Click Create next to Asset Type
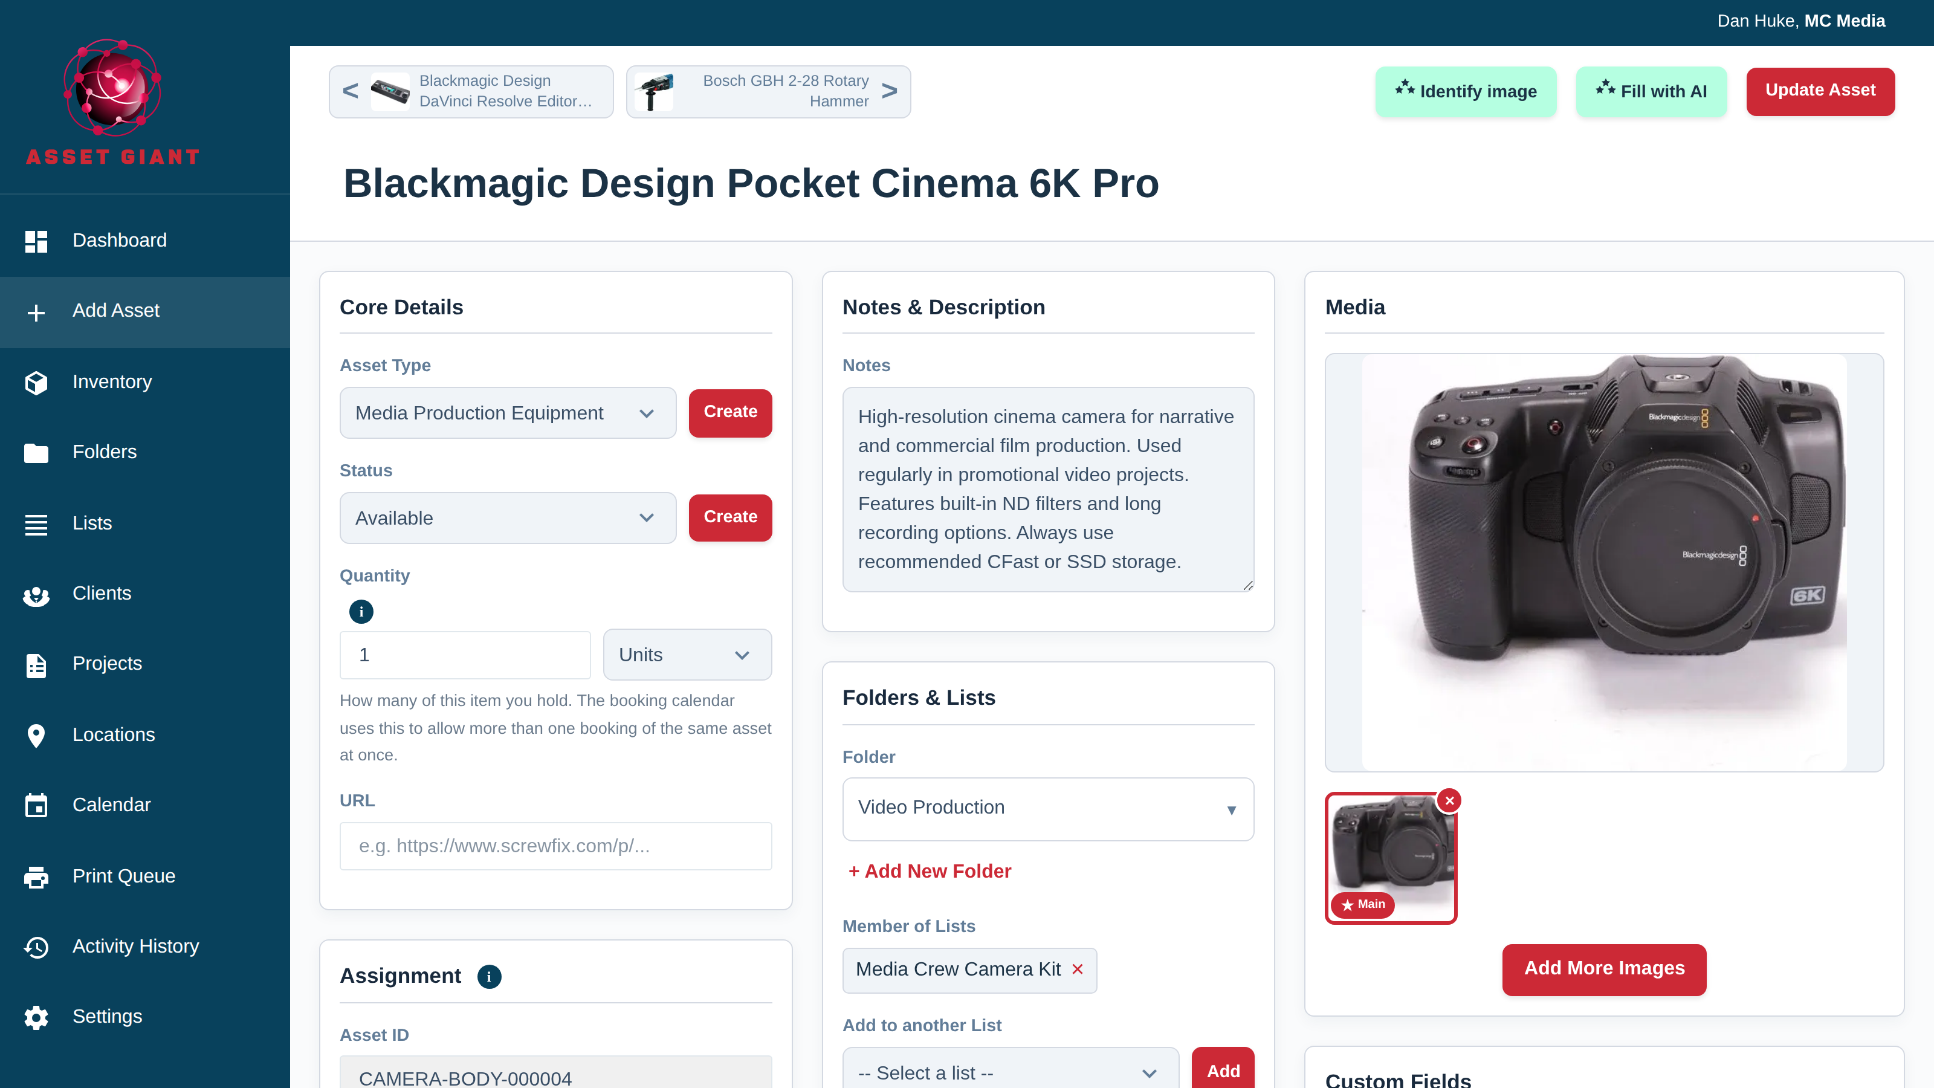The width and height of the screenshot is (1934, 1088). coord(731,413)
